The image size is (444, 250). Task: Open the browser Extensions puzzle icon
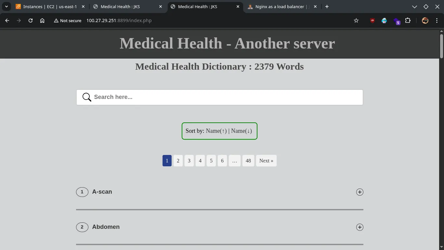click(408, 21)
